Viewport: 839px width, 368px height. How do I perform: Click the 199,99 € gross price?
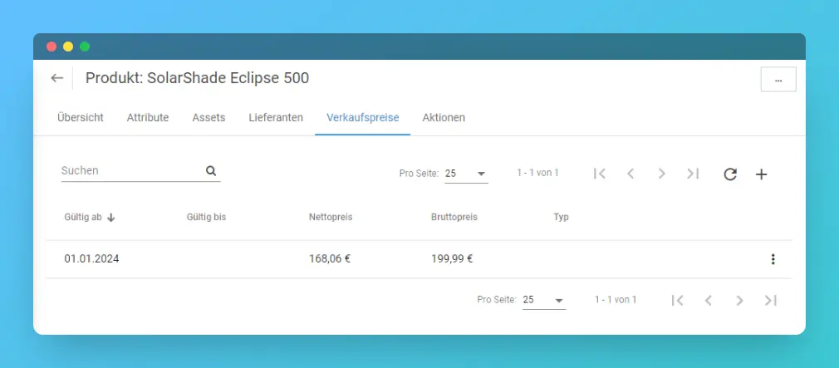[452, 259]
